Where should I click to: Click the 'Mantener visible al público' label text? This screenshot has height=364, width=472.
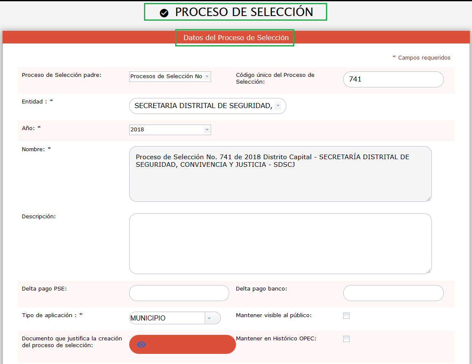274,315
